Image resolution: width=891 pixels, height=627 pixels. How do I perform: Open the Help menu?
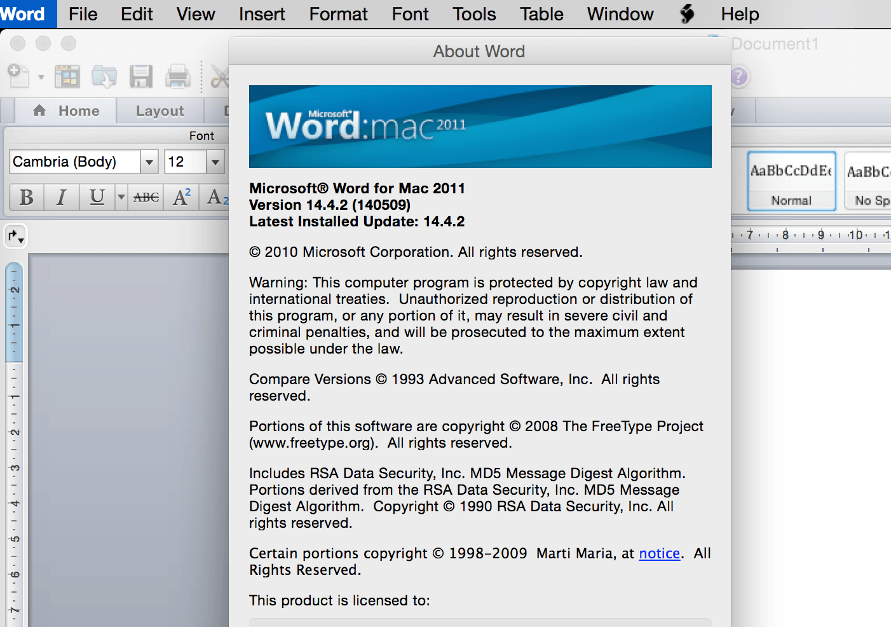740,14
